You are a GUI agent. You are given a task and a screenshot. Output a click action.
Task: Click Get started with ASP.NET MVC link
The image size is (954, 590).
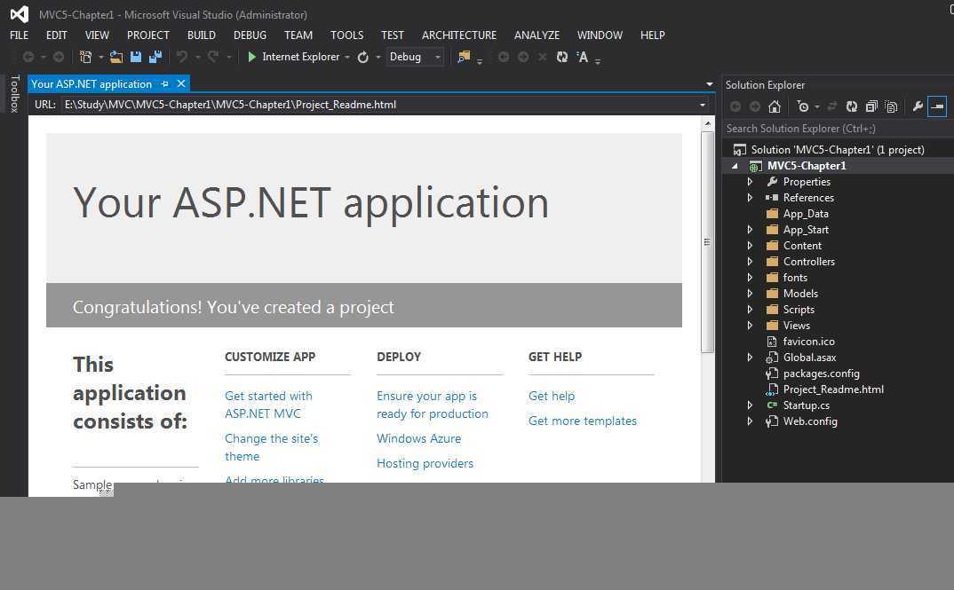tap(268, 405)
